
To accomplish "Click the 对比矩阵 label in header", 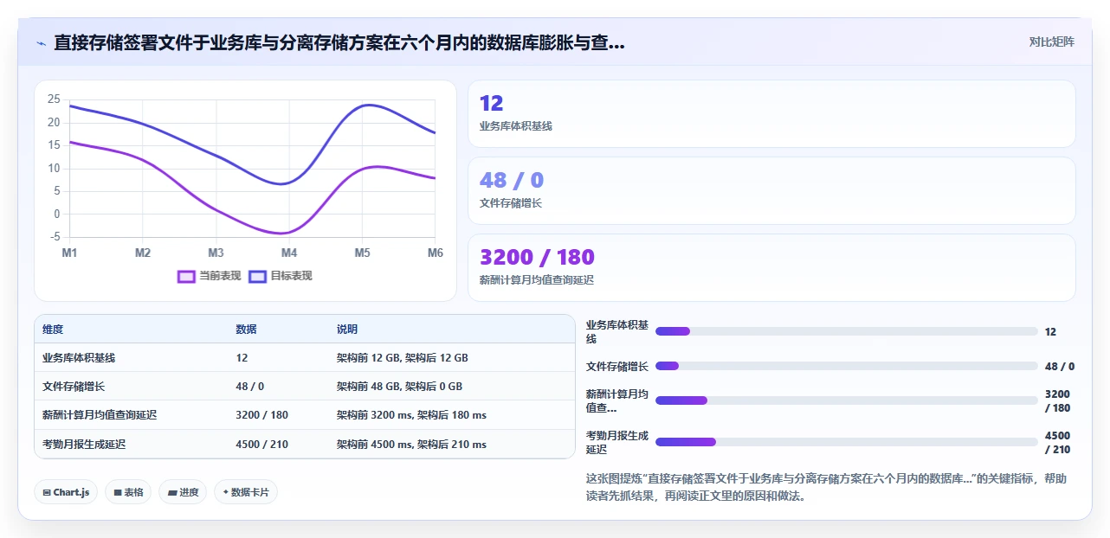I will (x=1051, y=42).
